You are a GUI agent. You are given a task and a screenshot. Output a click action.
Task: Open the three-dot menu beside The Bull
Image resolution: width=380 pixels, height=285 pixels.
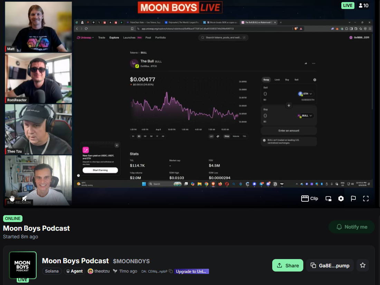(314, 64)
